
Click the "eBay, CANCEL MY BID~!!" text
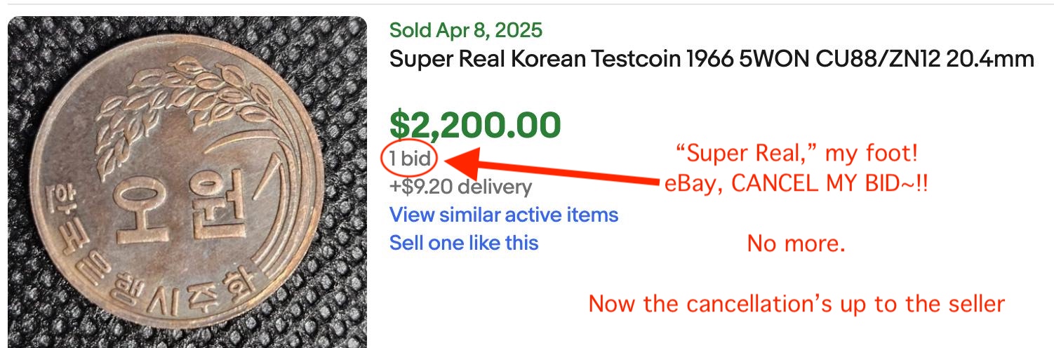(x=796, y=185)
